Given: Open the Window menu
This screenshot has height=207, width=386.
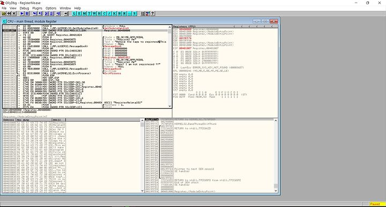Looking at the screenshot, I should click(65, 8).
